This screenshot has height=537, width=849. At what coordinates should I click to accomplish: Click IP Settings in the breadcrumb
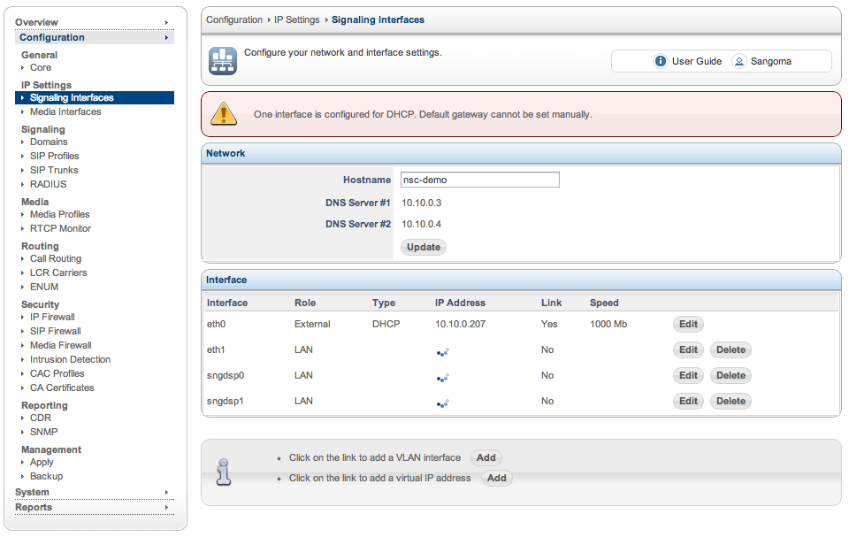pyautogui.click(x=297, y=19)
